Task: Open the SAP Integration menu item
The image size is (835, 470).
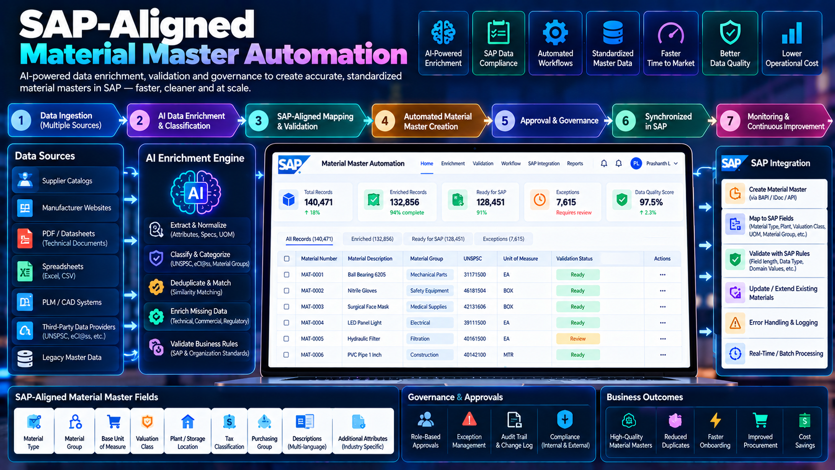Action: point(544,163)
